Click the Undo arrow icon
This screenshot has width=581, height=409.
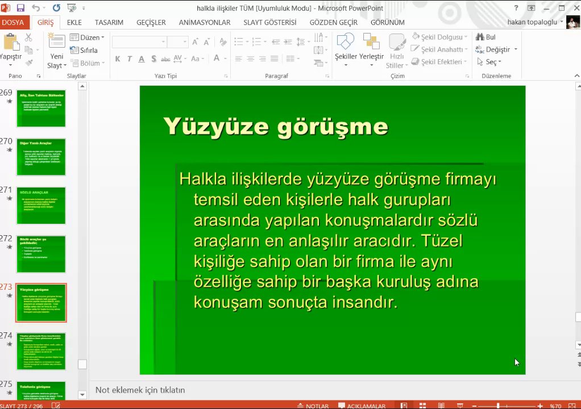tap(36, 8)
